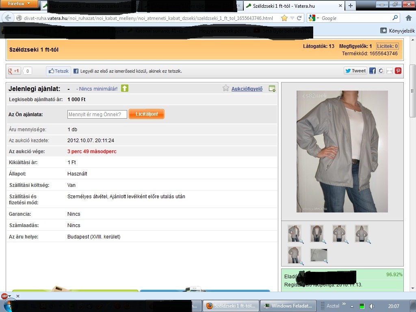Click the Nincs minimálár! text
416x312 pixels.
pyautogui.click(x=98, y=89)
